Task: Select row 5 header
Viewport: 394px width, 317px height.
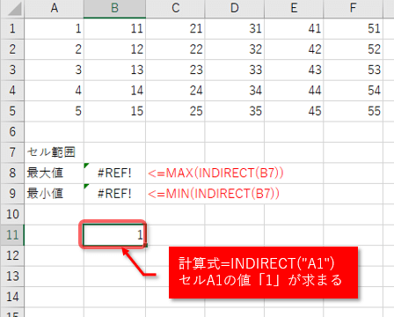Action: click(x=12, y=111)
